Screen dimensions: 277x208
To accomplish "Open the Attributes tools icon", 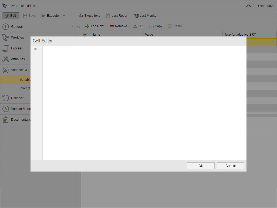I will tap(6, 59).
